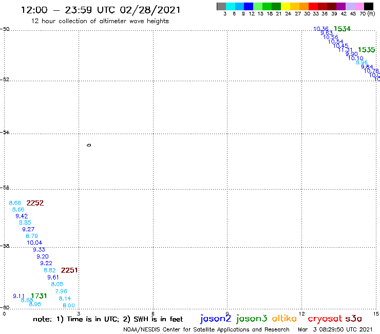Click the longitude axis label 12
Image resolution: width=380 pixels, height=334 pixels.
click(x=301, y=314)
